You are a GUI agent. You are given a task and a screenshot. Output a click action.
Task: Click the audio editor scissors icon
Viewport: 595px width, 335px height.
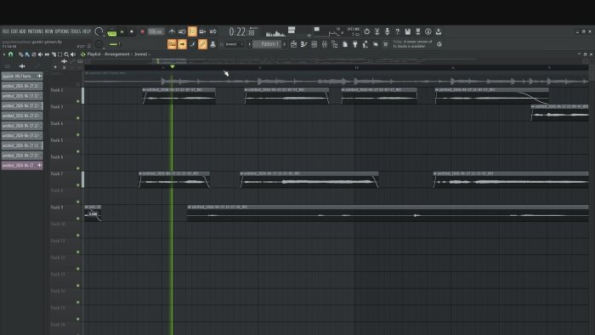tap(377, 31)
